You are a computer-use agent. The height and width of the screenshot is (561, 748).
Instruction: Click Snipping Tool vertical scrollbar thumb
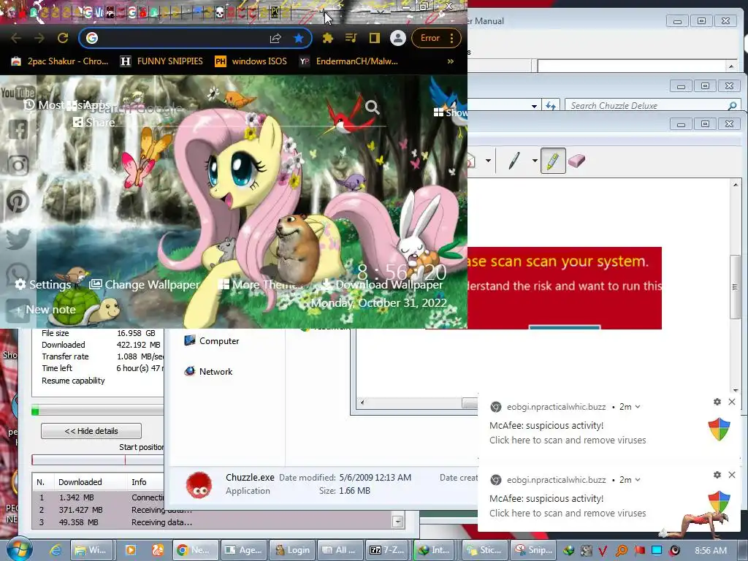coord(735,286)
